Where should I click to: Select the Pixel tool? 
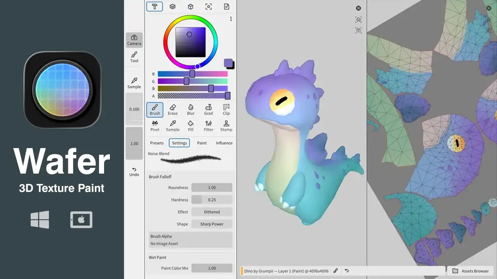pos(155,126)
